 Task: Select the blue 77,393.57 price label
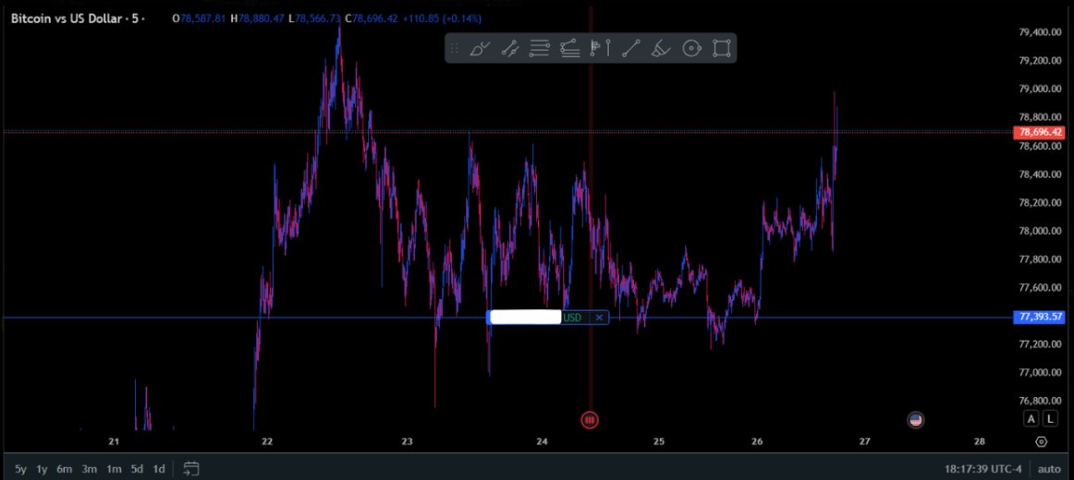tap(1039, 317)
